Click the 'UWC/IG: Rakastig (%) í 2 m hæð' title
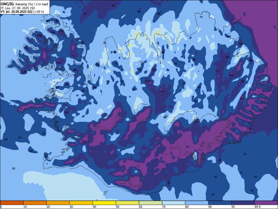 (x=24, y=4)
